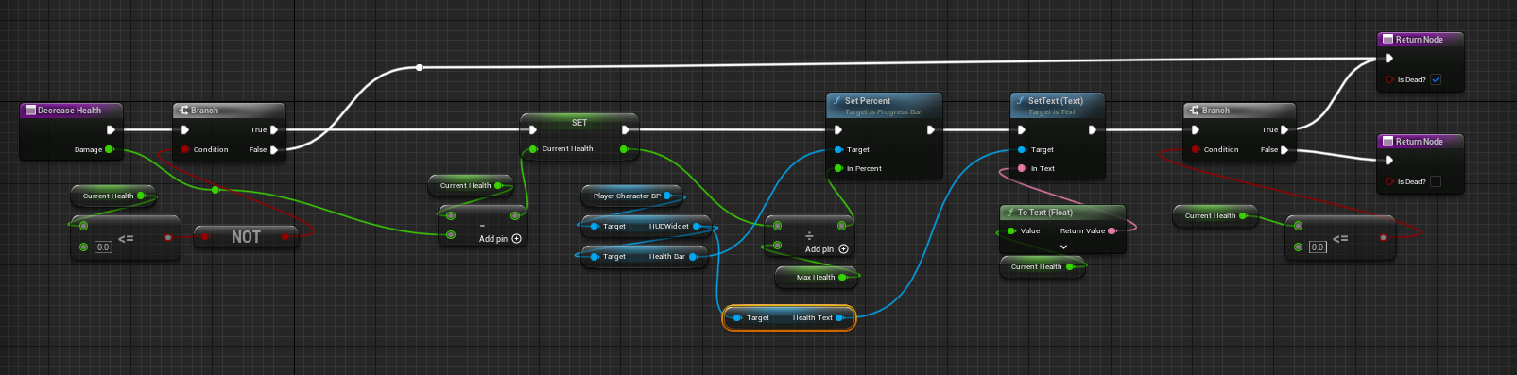Click the SET Current Health node header

[579, 123]
